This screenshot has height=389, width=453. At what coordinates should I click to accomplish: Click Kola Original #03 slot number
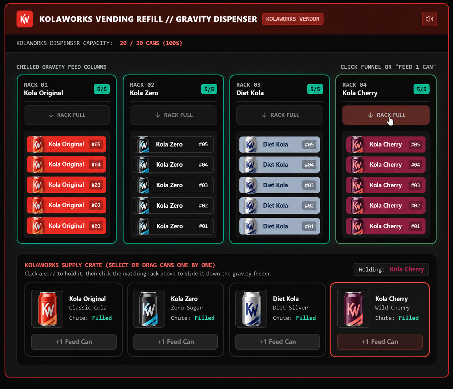tap(96, 185)
